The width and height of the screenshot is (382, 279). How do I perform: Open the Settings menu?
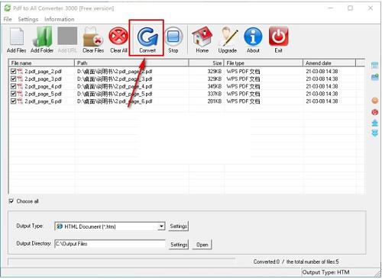click(x=28, y=19)
